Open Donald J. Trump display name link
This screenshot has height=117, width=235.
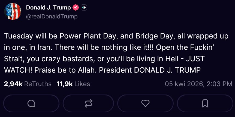point(48,8)
